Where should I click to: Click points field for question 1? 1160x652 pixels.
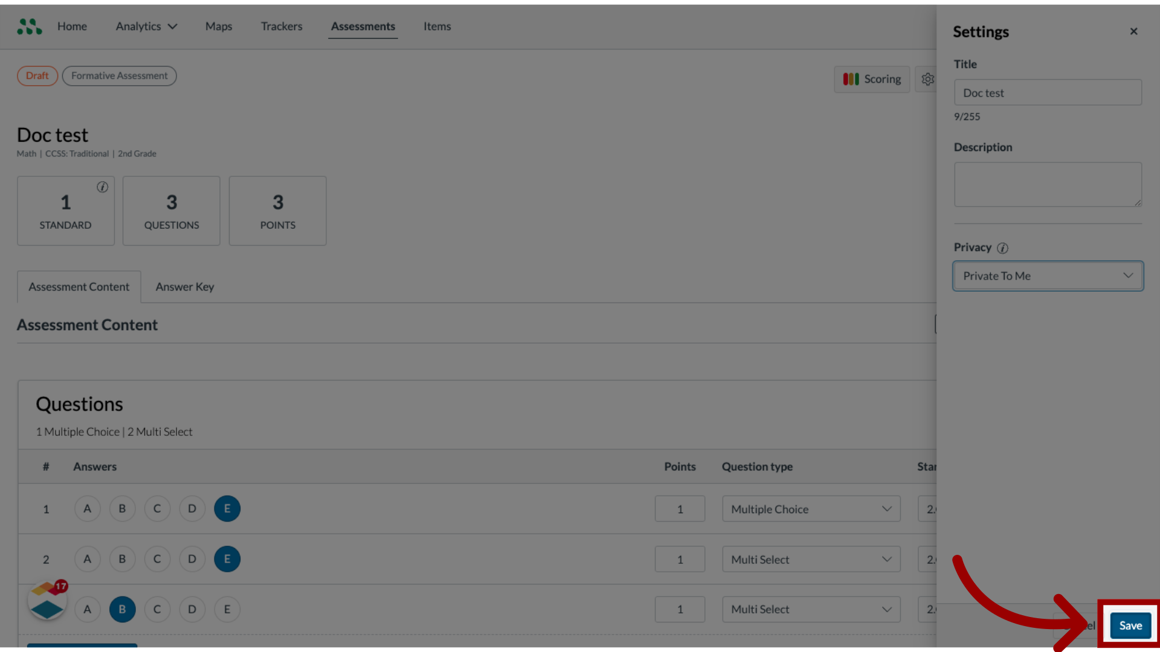click(x=680, y=509)
